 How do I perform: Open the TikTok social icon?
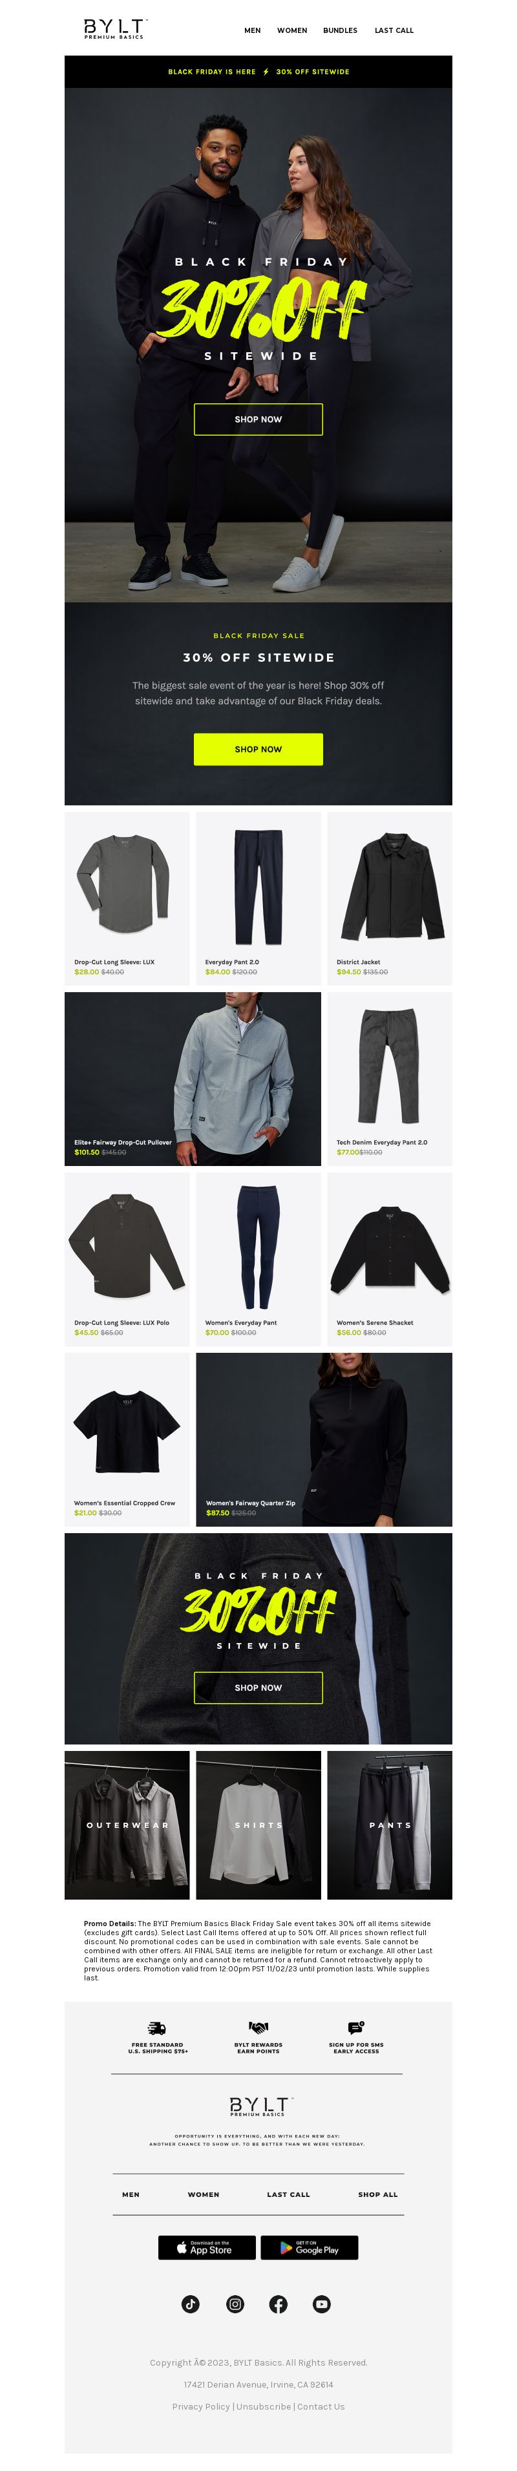[x=191, y=2304]
